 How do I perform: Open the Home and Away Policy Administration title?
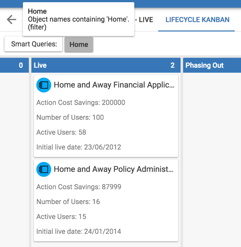(113, 169)
